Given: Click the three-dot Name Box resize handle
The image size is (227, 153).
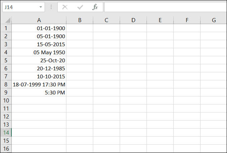Looking at the screenshot, I should [x=51, y=7].
